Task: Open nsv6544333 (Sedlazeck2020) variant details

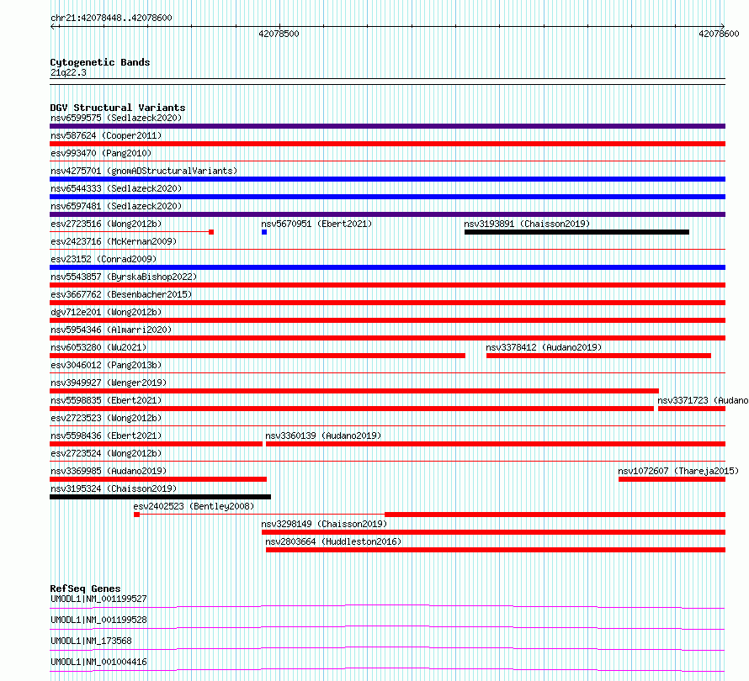Action: 116,188
